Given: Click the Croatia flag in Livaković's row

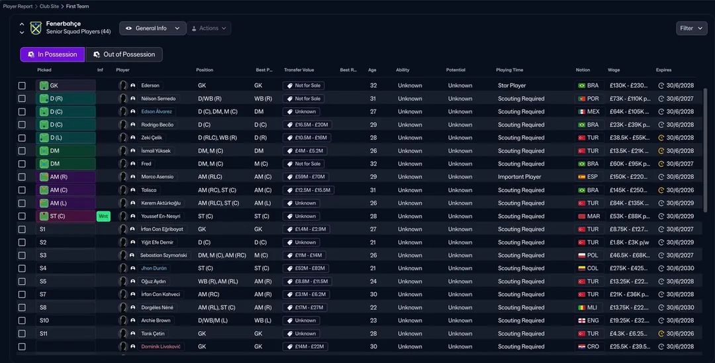Looking at the screenshot, I should [x=581, y=346].
